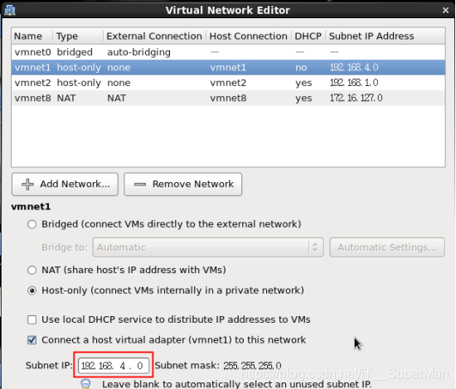
Task: Sort by the Name column header
Action: pos(32,36)
